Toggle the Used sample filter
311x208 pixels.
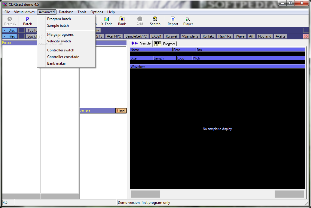121,111
